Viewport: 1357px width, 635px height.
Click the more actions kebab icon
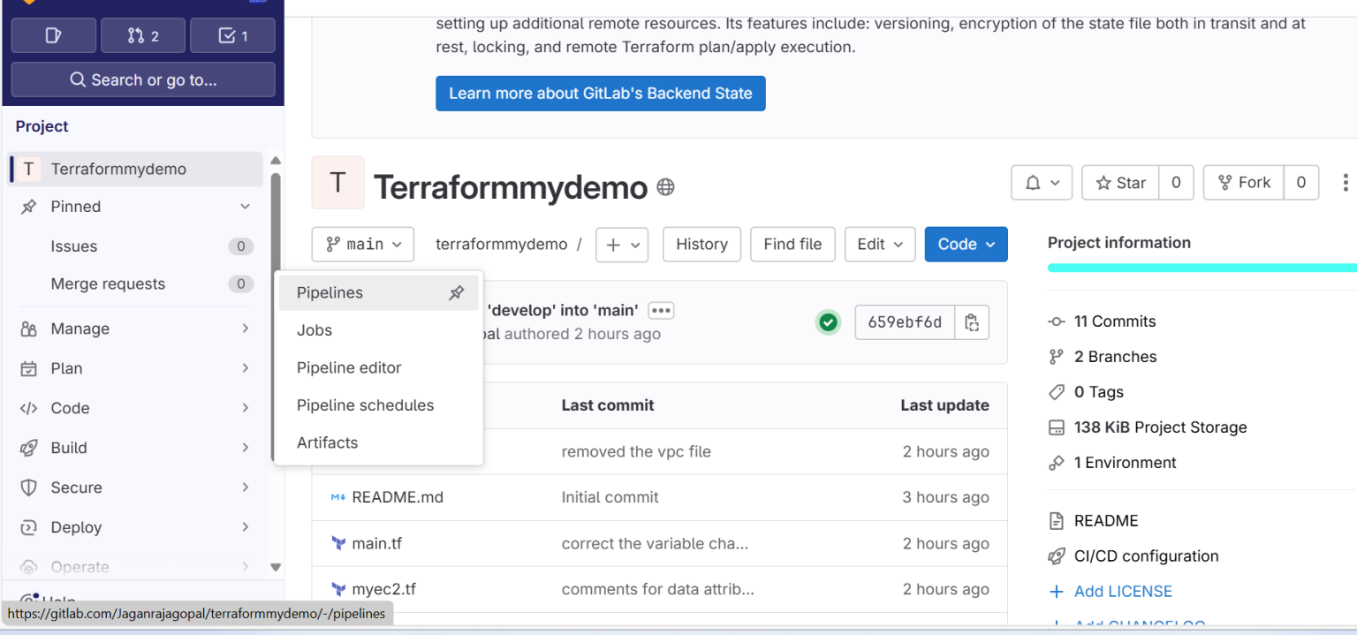tap(1345, 183)
